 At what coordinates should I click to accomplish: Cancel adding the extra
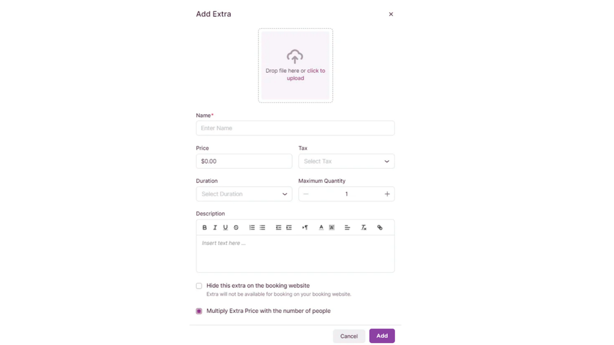pyautogui.click(x=349, y=336)
